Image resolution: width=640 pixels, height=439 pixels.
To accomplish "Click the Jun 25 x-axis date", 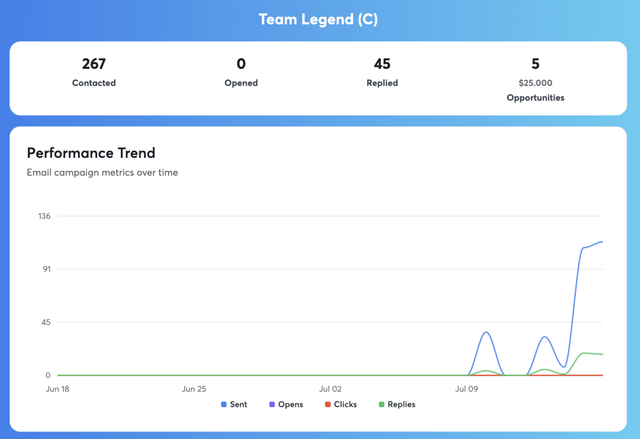I will point(194,389).
